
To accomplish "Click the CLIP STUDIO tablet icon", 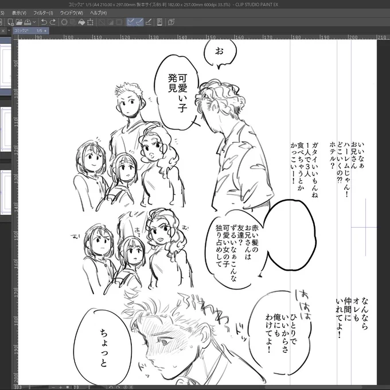I will coord(159,22).
